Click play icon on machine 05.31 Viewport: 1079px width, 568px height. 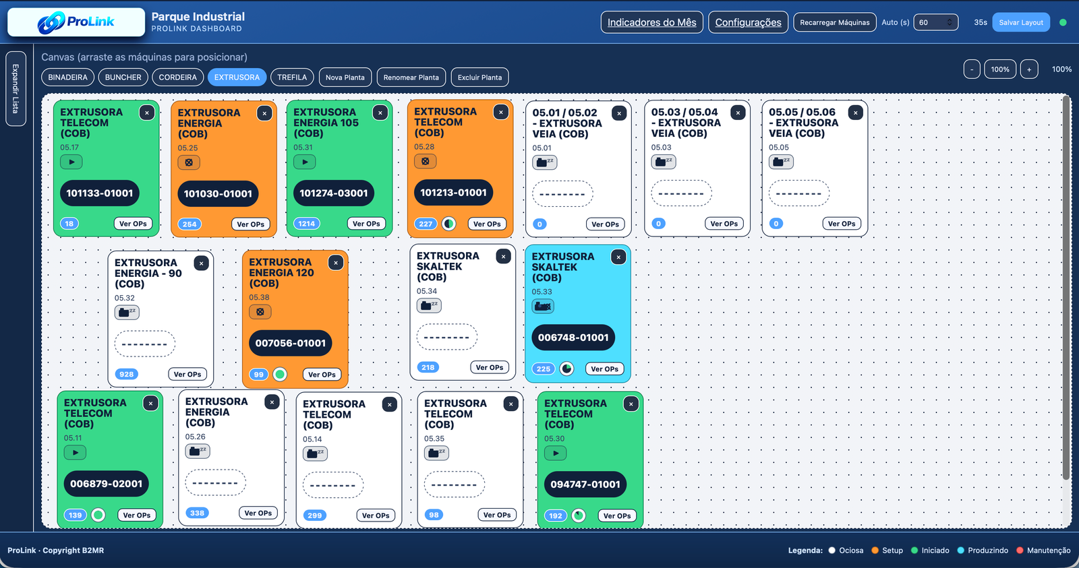[x=305, y=162]
